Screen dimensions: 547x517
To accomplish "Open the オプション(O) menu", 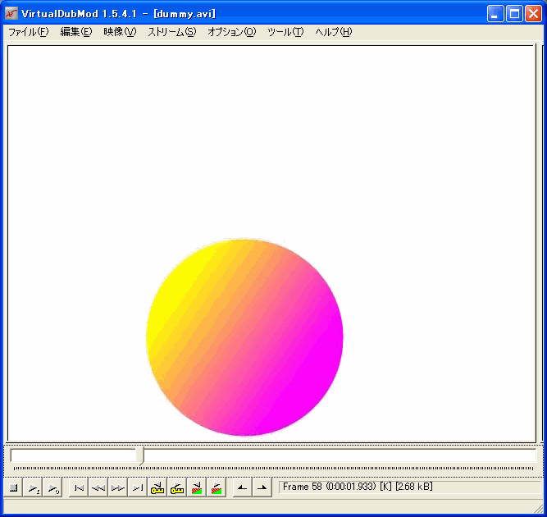I will tap(231, 32).
